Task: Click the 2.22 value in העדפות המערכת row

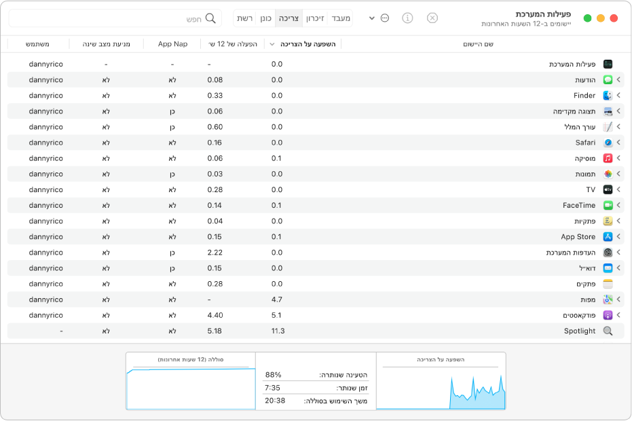Action: point(215,253)
